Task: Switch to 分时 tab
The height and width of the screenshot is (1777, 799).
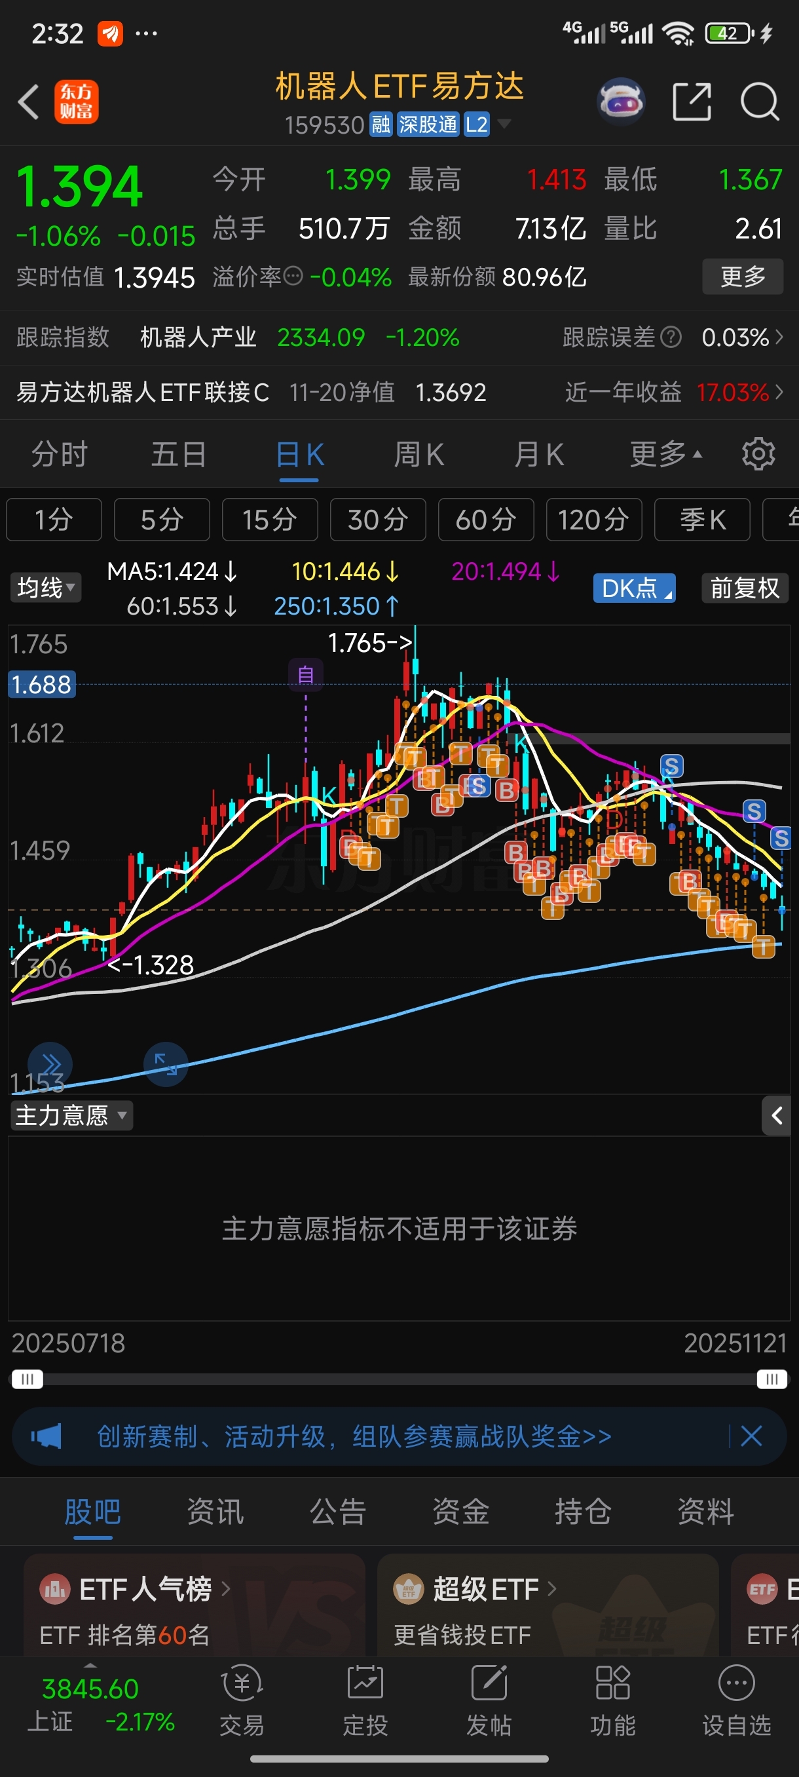Action: 60,455
